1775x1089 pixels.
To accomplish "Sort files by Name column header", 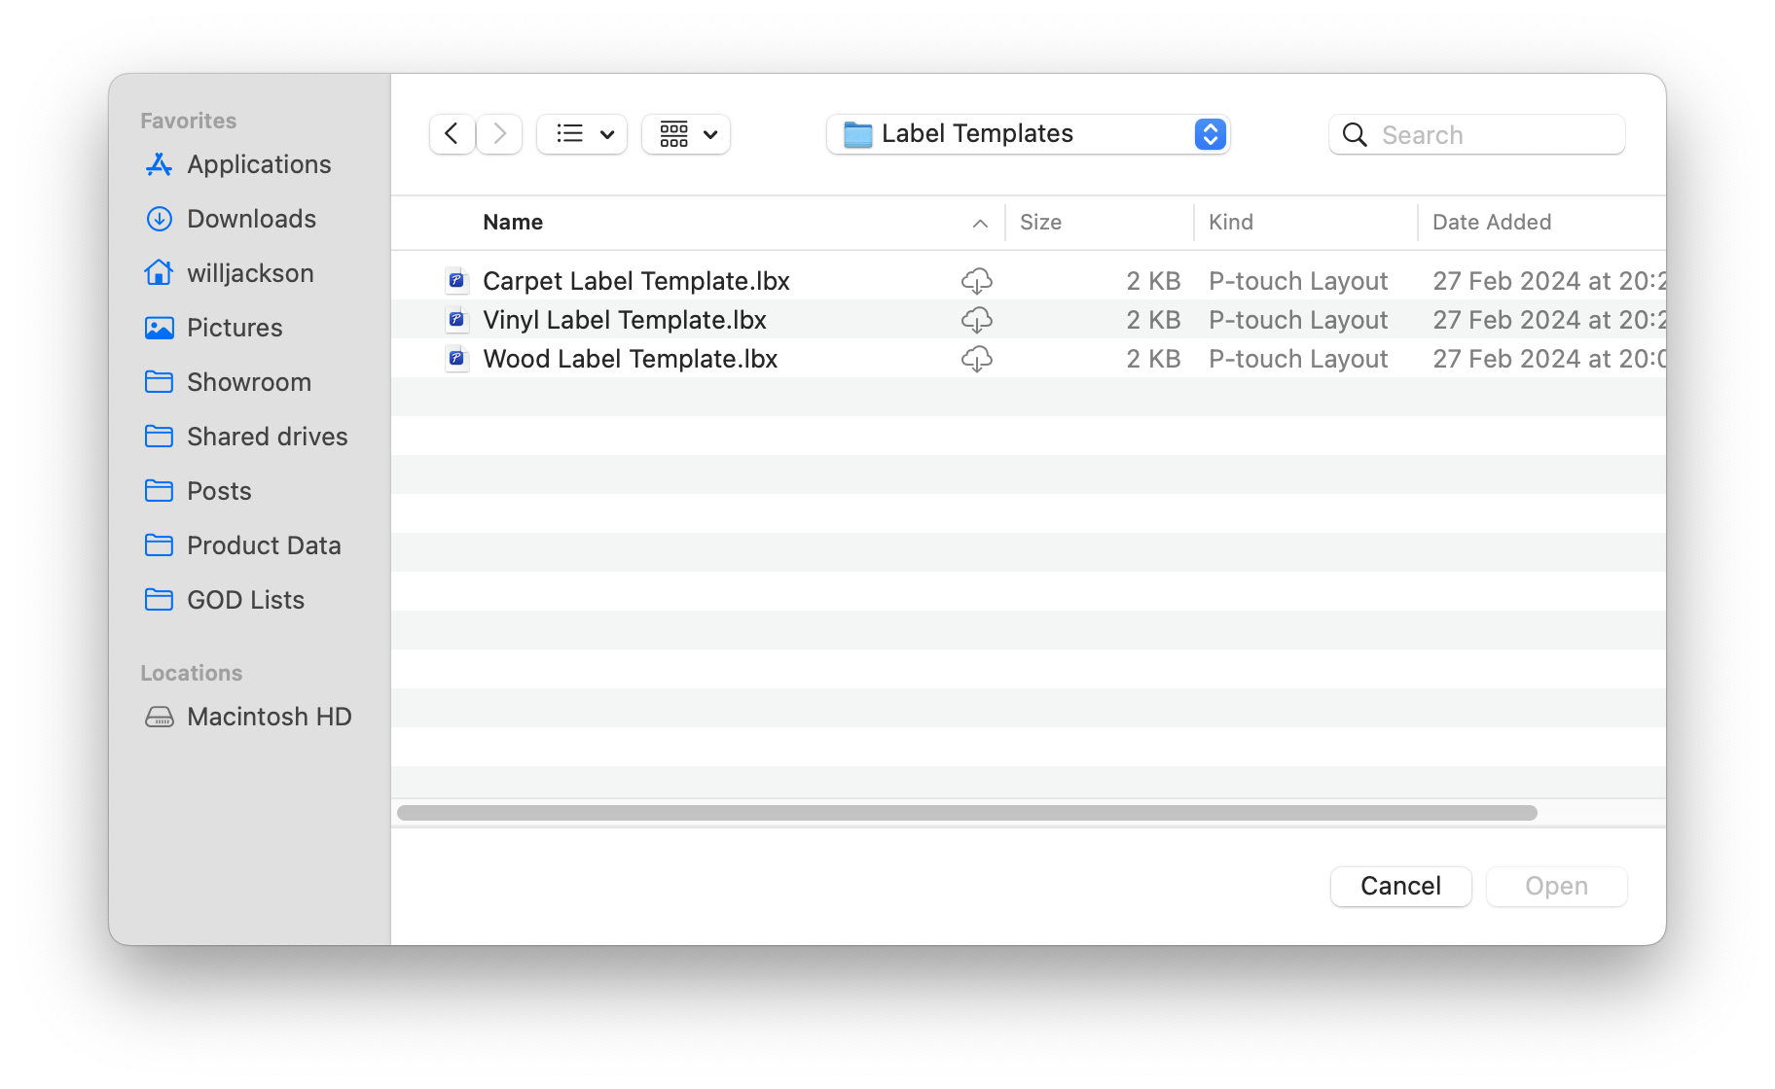I will click(513, 223).
